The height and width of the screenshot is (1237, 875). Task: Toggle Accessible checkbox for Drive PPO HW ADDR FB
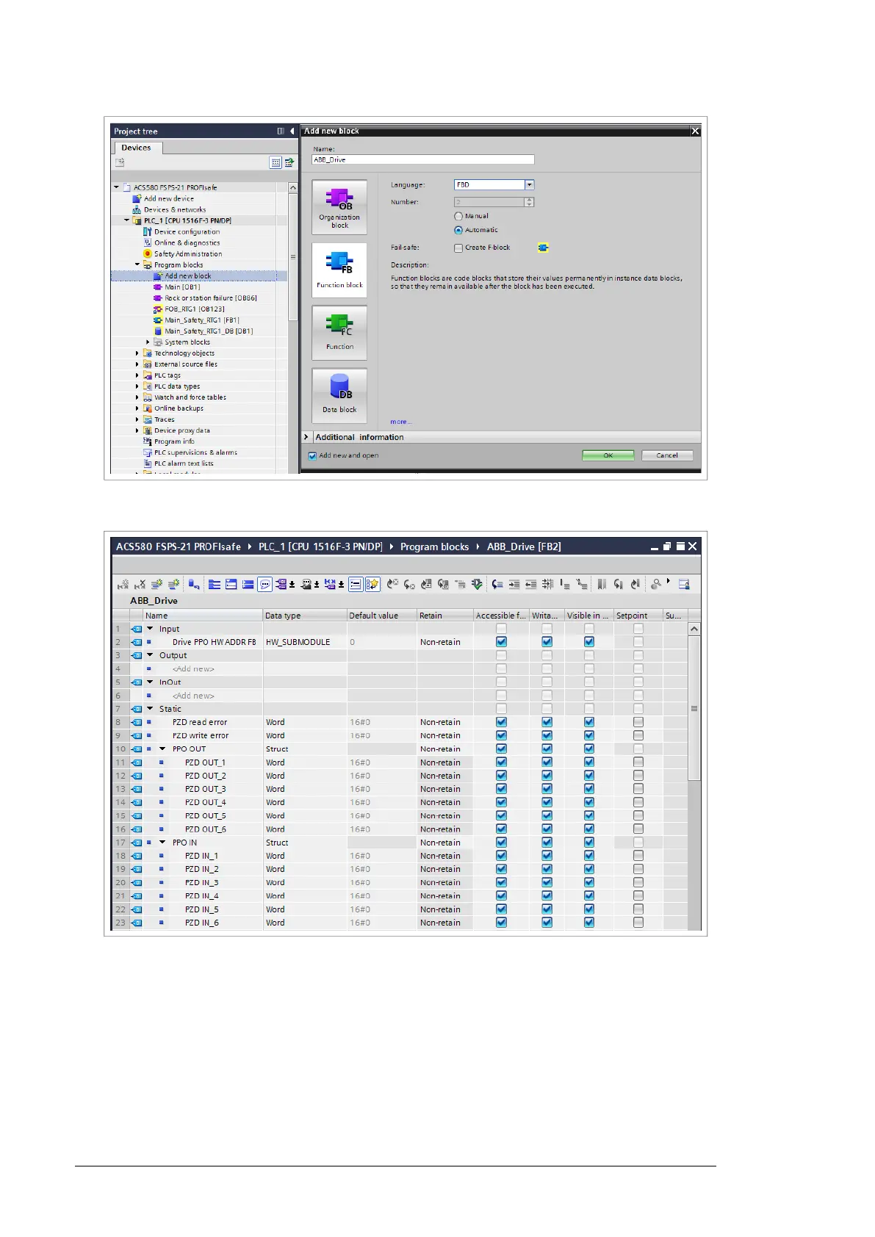tap(501, 642)
